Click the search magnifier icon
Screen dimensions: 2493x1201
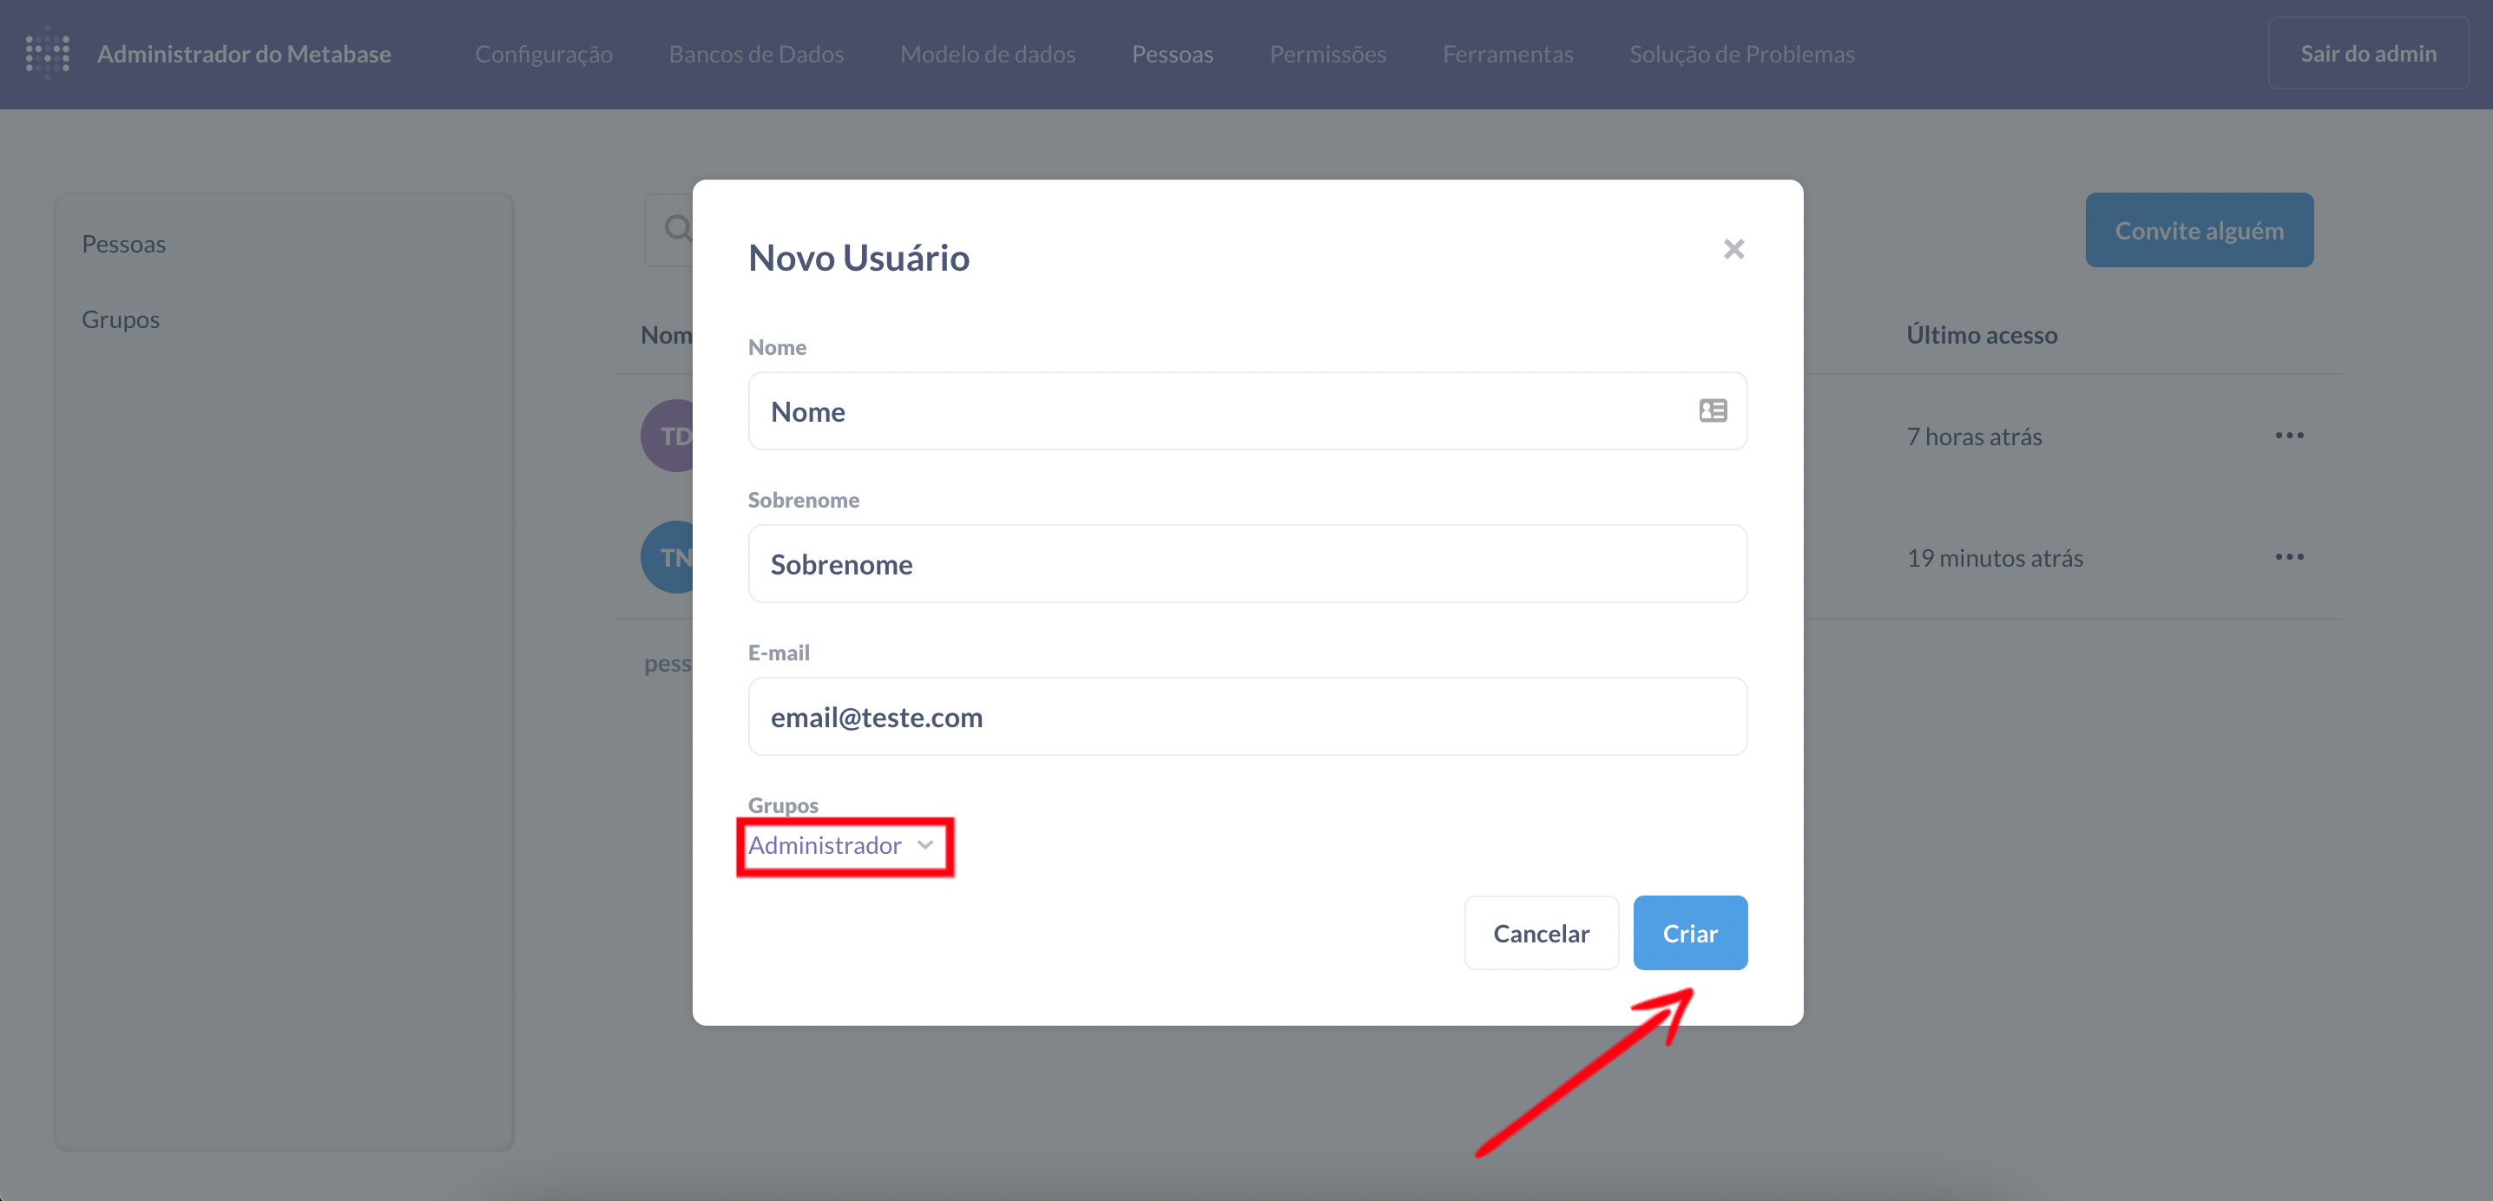[676, 229]
